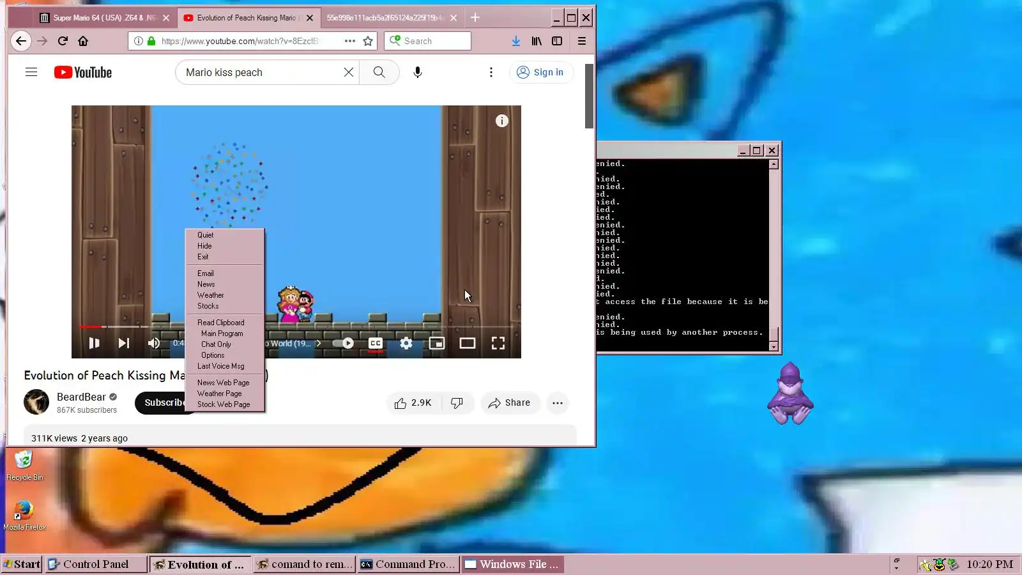The image size is (1022, 575).
Task: Switch to the Super Mario 64 tab
Action: tap(104, 18)
